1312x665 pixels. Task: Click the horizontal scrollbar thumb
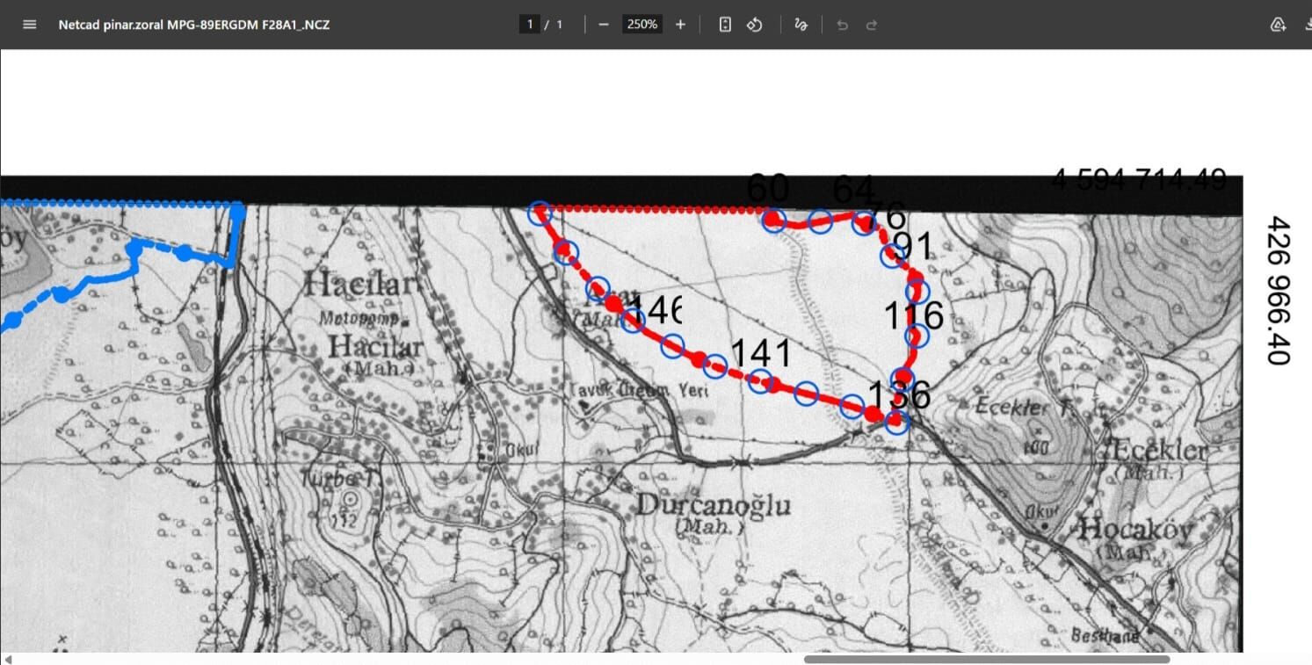[986, 659]
